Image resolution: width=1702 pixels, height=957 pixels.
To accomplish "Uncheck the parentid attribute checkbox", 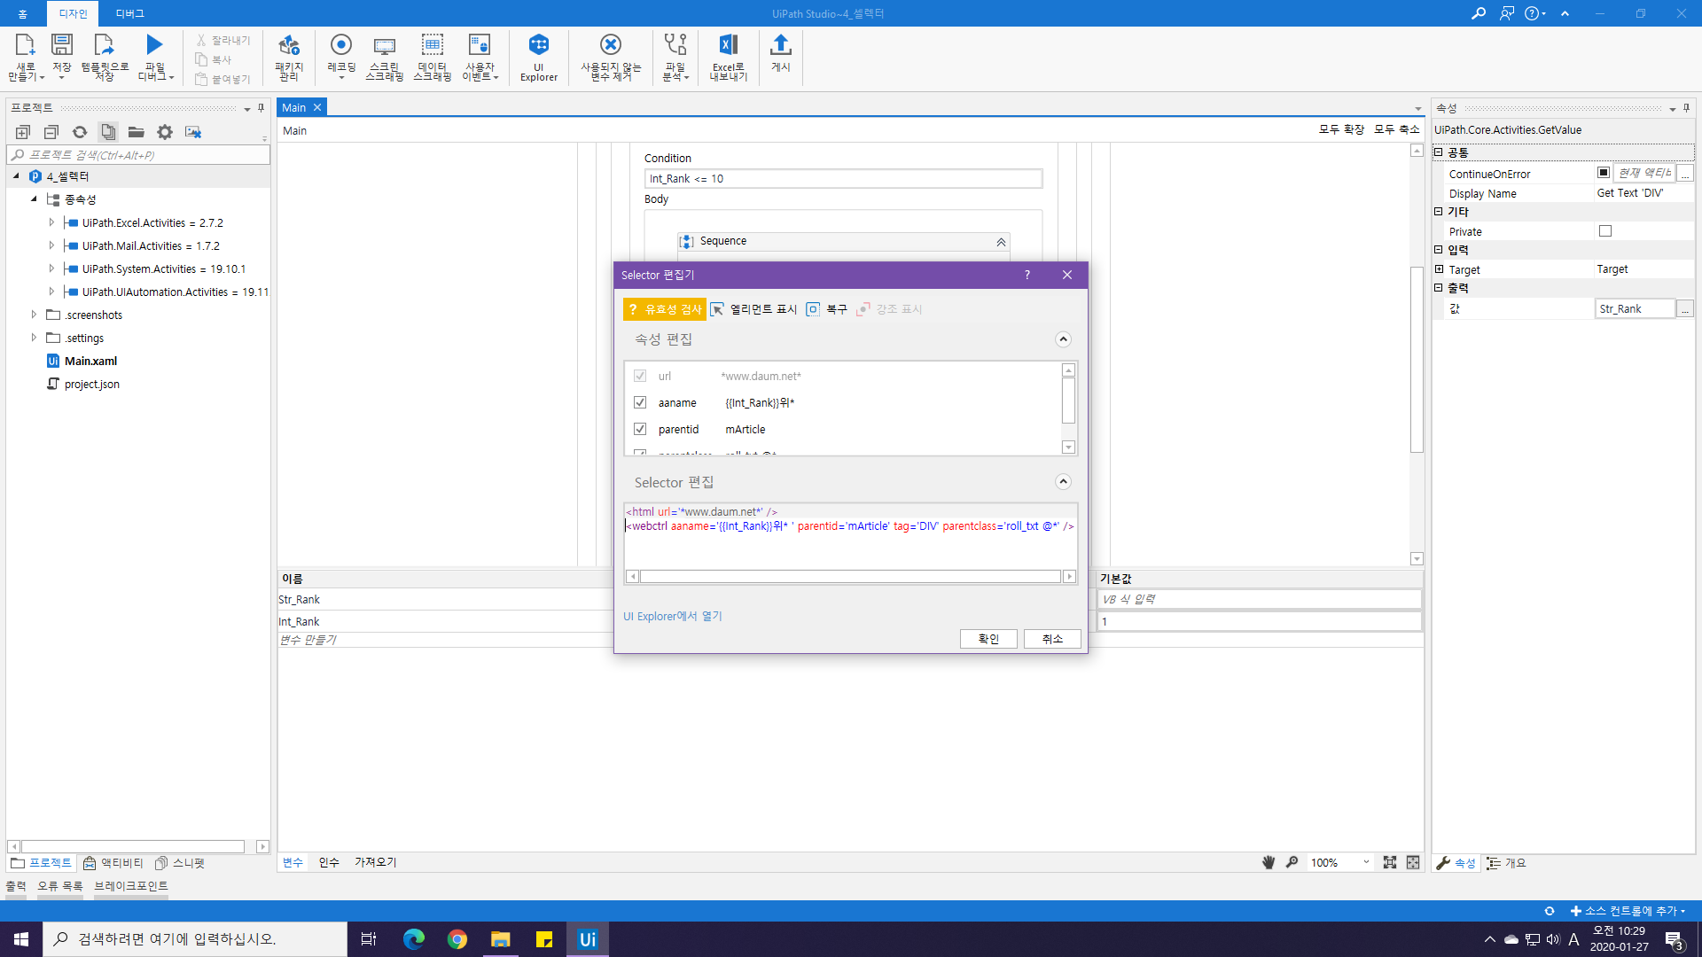I will [640, 429].
